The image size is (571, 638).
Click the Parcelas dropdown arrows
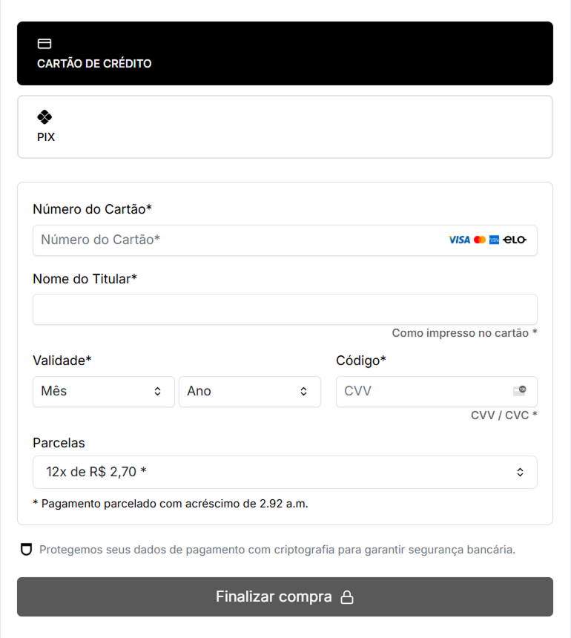click(x=520, y=472)
